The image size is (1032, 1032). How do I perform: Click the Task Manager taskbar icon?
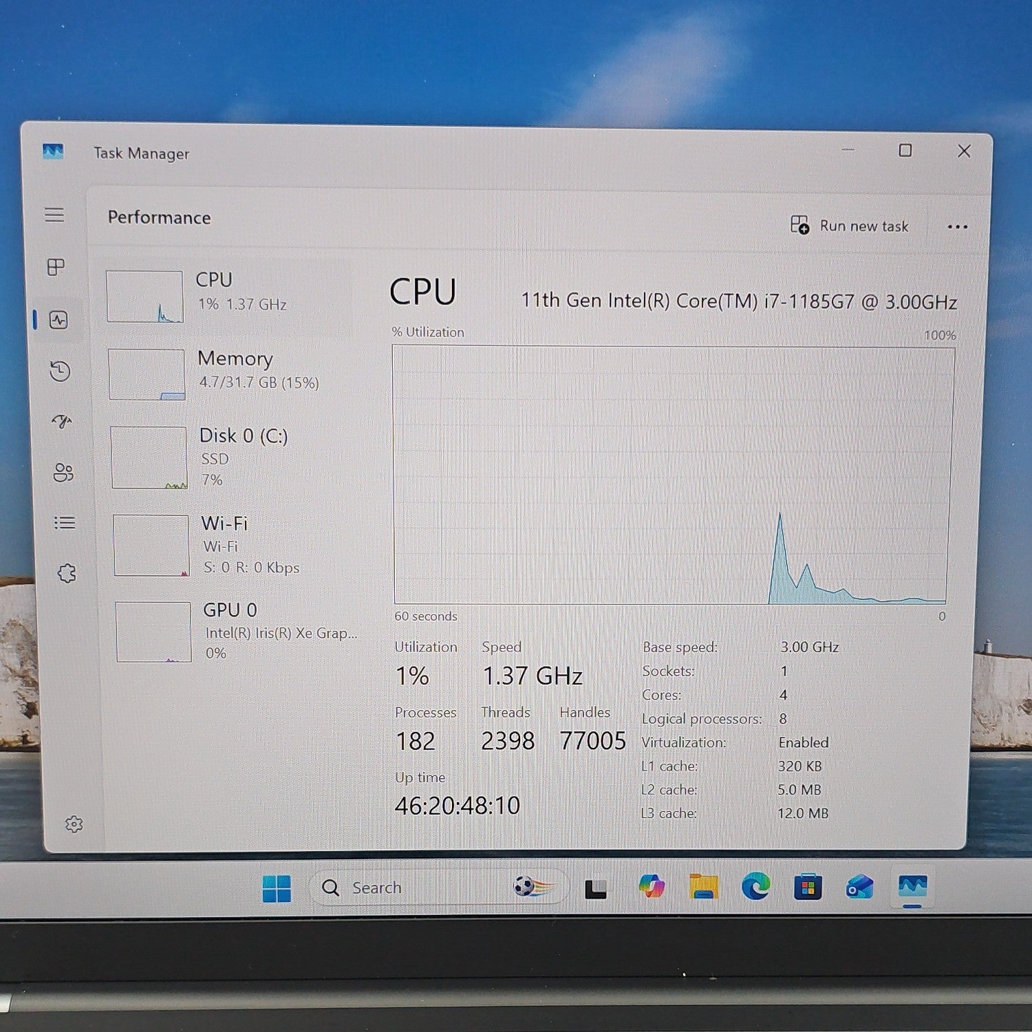point(912,886)
